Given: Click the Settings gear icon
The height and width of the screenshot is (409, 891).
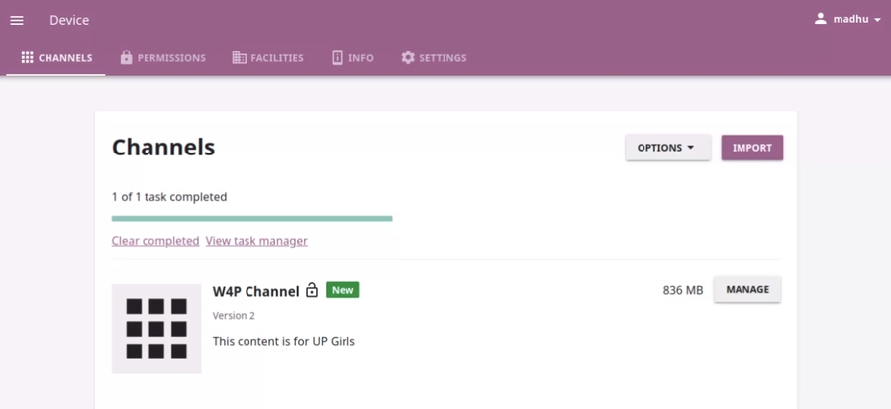Looking at the screenshot, I should [x=408, y=58].
